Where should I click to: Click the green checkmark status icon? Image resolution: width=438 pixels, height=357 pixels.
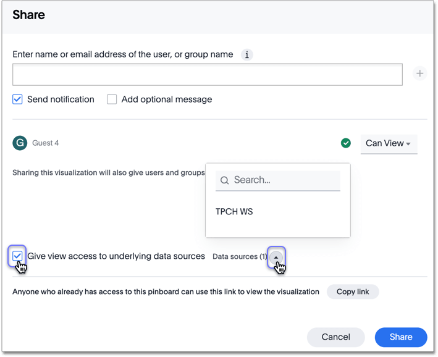[x=346, y=143]
